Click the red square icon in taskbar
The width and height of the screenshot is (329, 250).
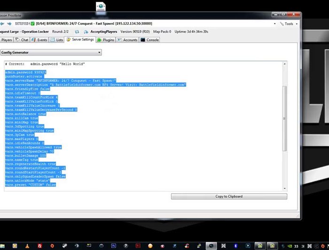click(138, 246)
